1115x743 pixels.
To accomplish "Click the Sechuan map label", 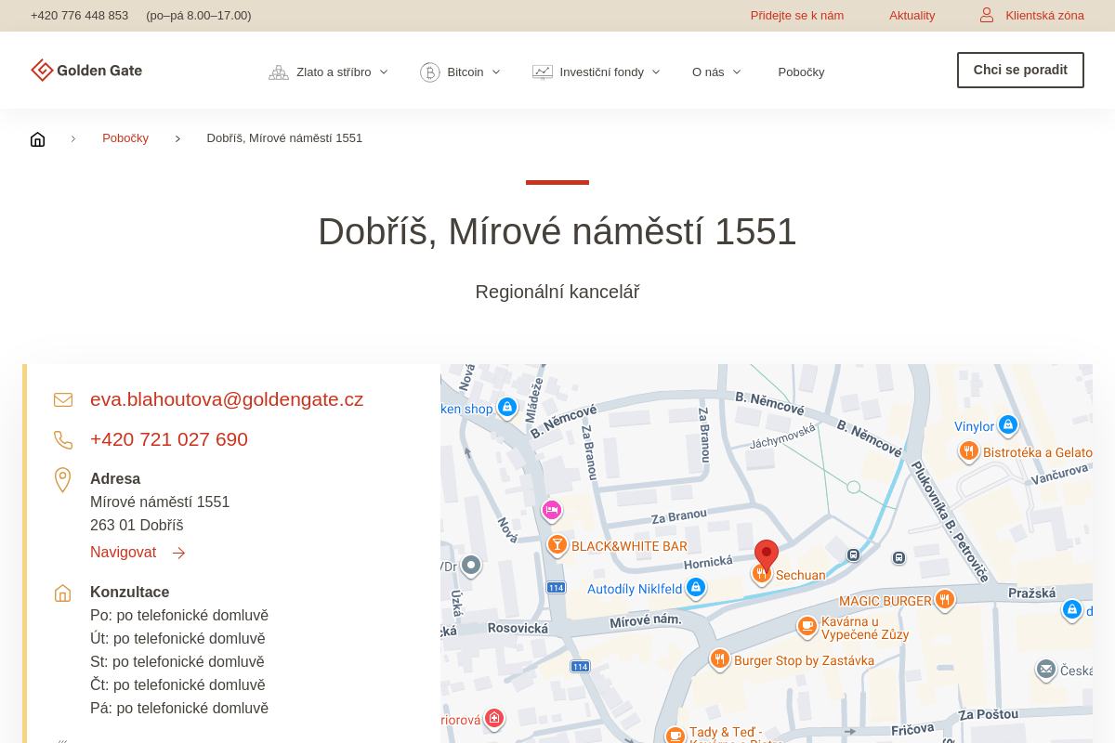I will (801, 576).
